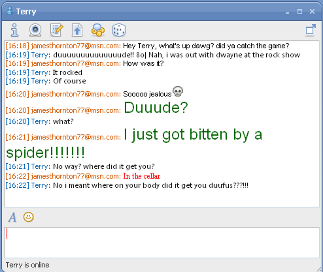
Task: Click the red 'In the cellar' message
Action: [x=142, y=176]
